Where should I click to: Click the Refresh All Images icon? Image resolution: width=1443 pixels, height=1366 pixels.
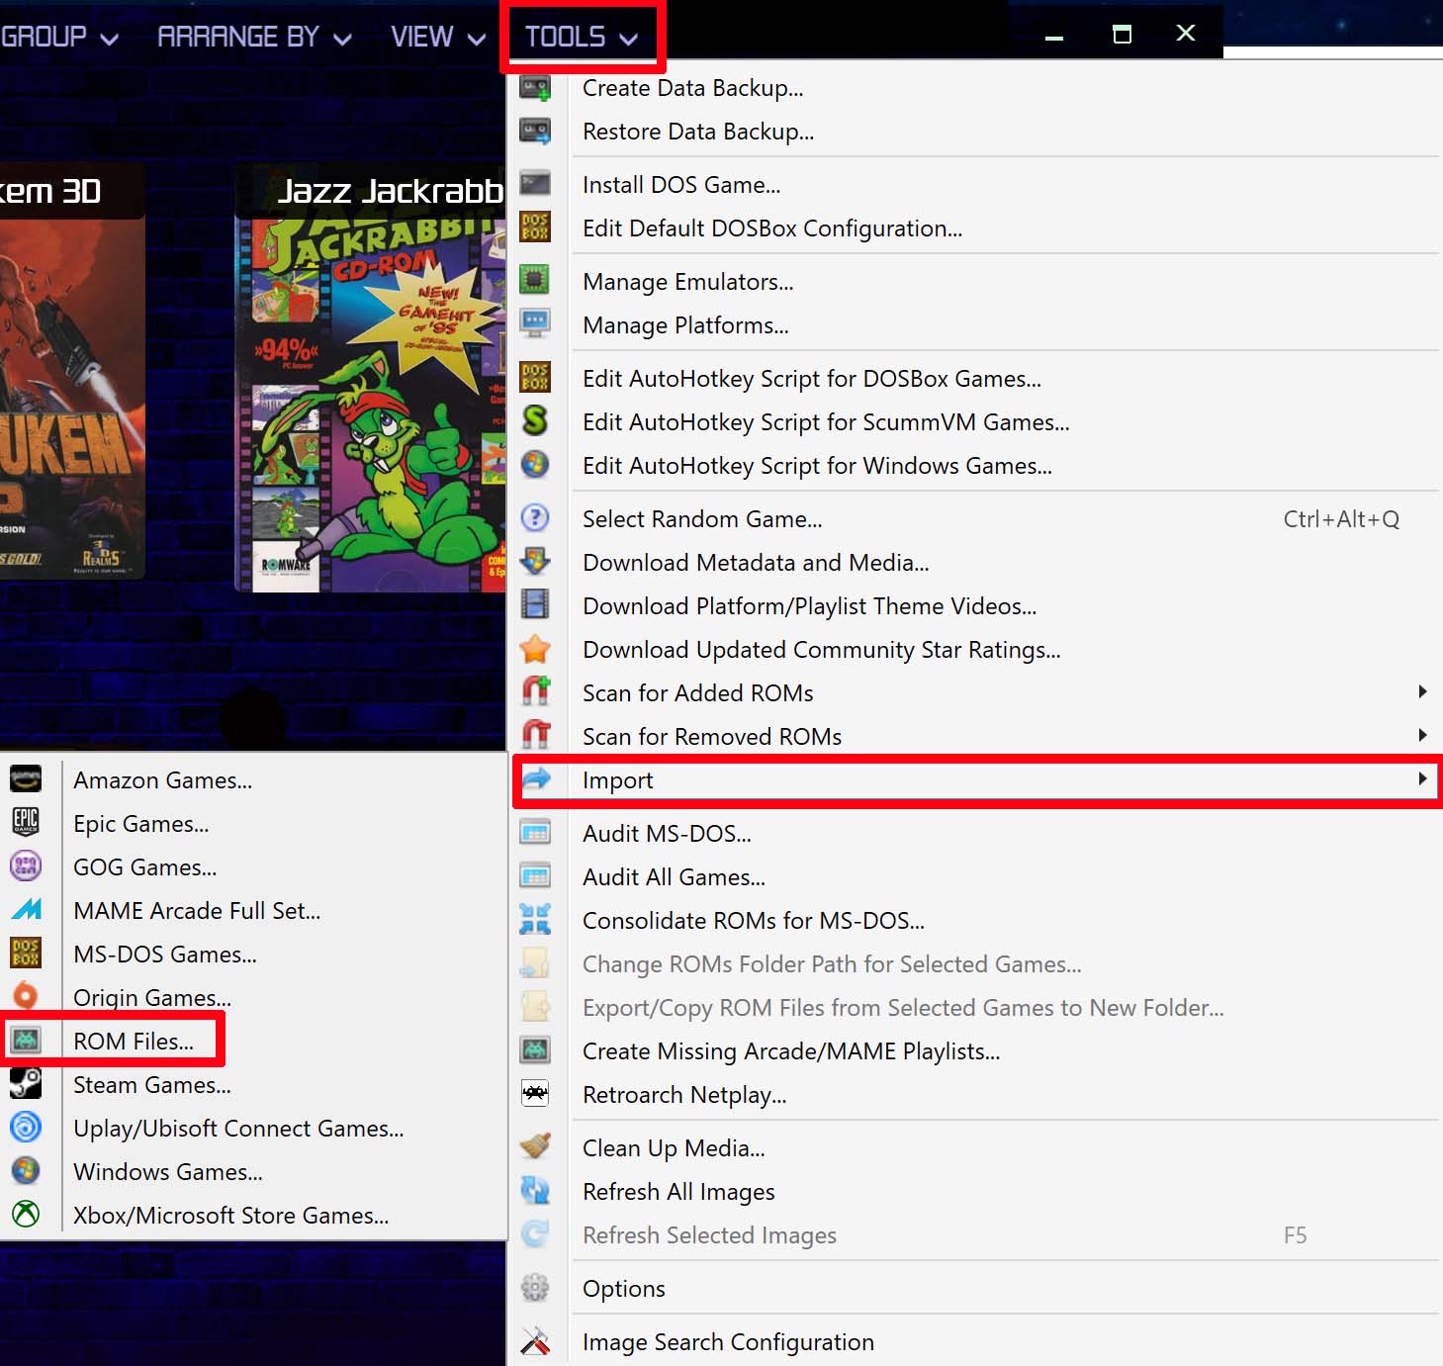[x=535, y=1190]
